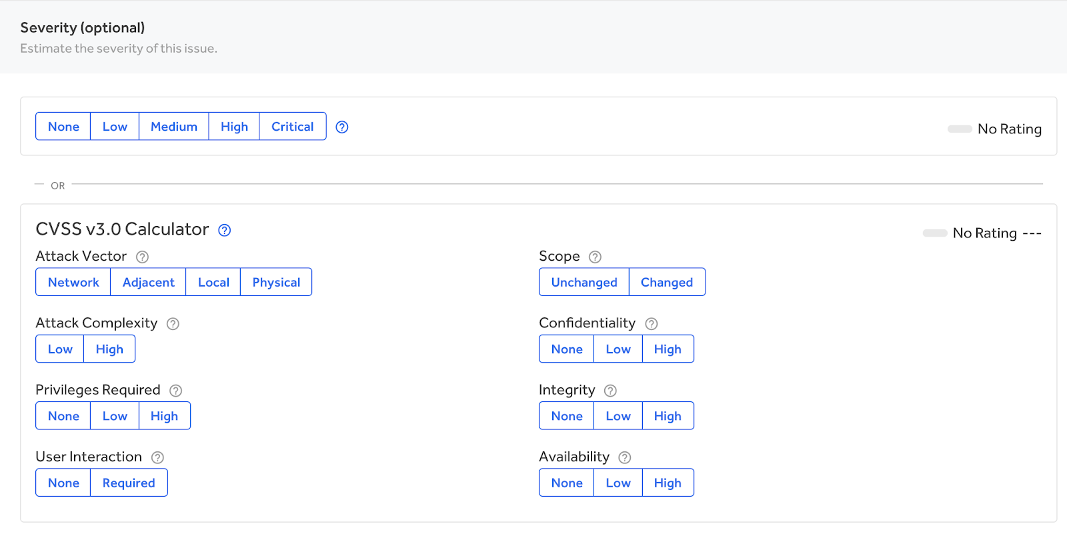Screen dimensions: 1067x534
Task: Open User Interaction help icon
Action: pos(157,457)
